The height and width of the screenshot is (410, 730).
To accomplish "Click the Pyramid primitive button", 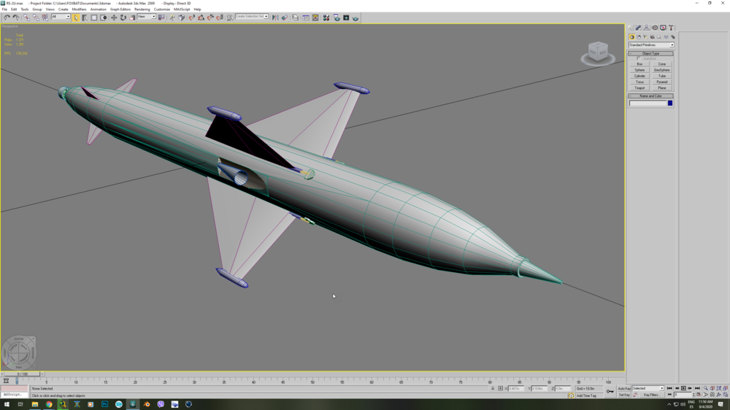I will coord(661,82).
